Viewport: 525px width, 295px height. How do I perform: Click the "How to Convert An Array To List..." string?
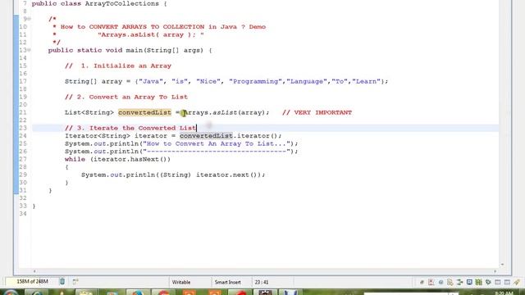point(217,144)
